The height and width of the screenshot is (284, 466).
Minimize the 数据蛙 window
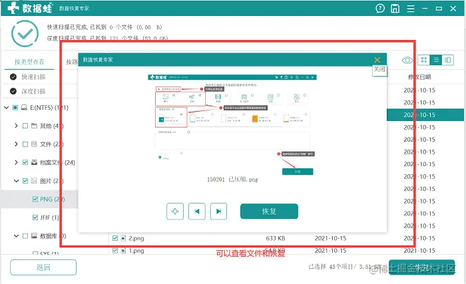tap(425, 9)
